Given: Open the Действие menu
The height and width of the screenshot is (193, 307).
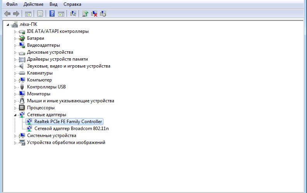Looking at the screenshot, I should tap(33, 4).
